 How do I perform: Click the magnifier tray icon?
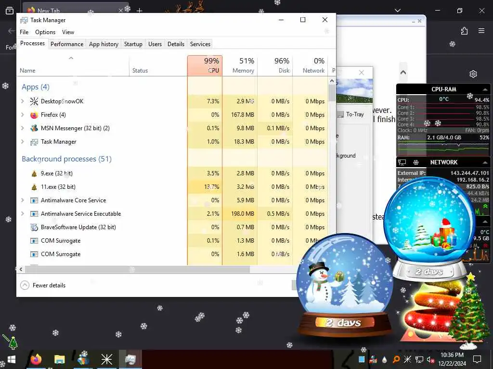pos(396,359)
